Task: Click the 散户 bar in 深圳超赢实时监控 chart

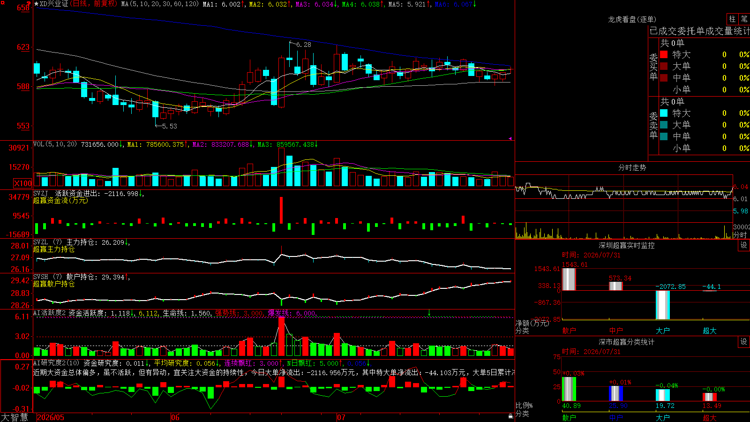Action: coord(569,279)
